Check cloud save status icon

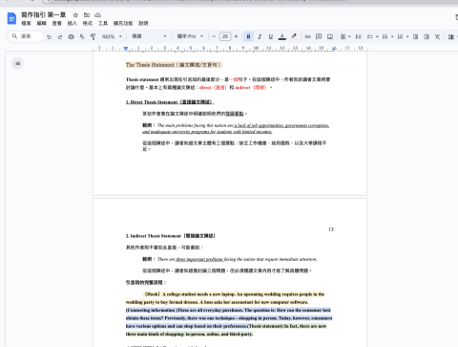pos(98,15)
